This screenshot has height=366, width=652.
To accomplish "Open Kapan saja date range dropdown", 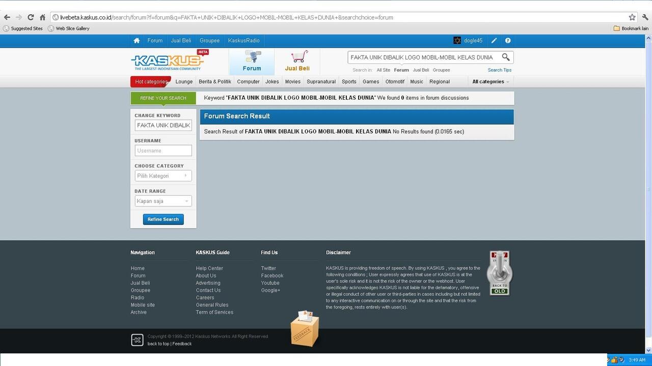I will (163, 201).
